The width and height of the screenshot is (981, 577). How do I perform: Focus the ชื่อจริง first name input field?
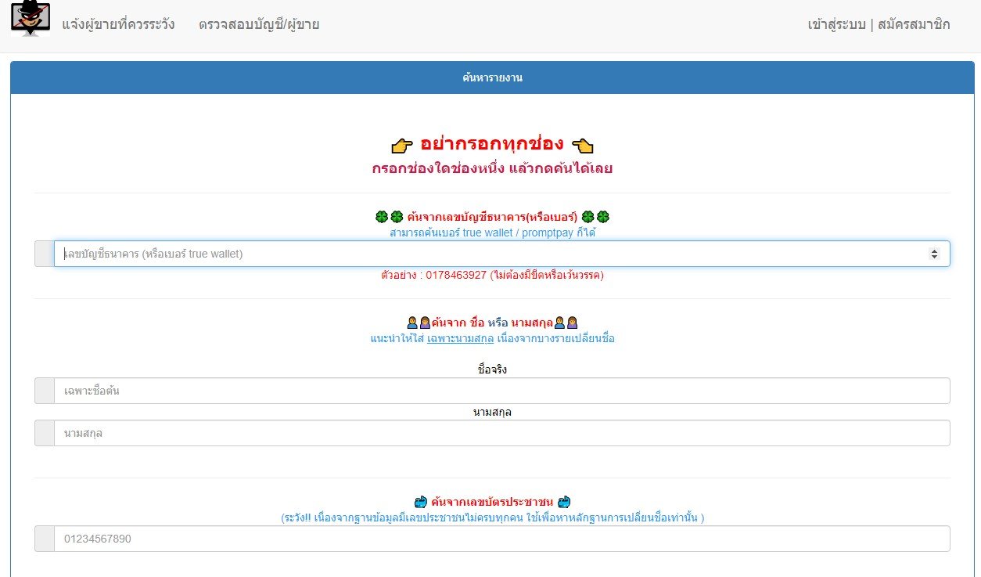coord(501,391)
